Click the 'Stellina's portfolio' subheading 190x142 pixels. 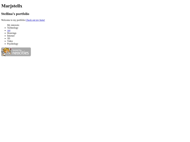[15, 14]
